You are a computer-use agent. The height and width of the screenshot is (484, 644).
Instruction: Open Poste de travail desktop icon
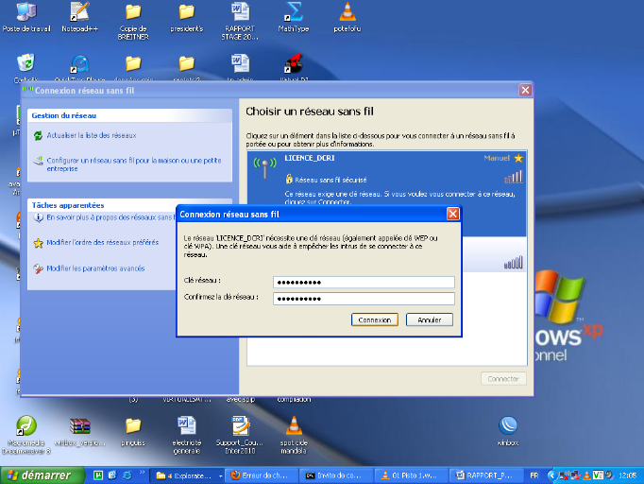(x=26, y=17)
